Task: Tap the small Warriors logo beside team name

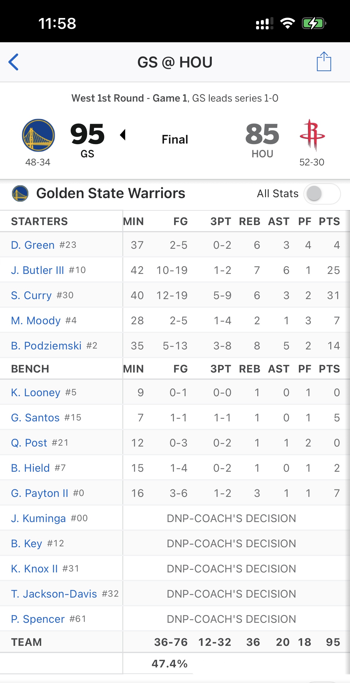Action: [20, 193]
